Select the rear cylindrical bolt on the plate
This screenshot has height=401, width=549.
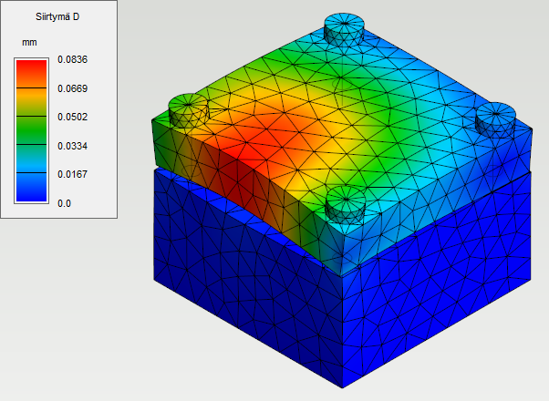pyautogui.click(x=344, y=28)
